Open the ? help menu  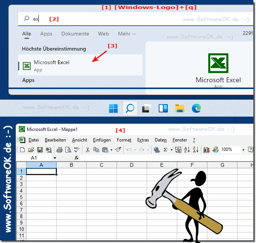(194, 140)
